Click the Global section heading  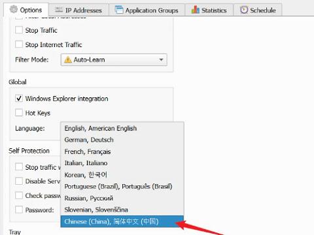click(18, 82)
